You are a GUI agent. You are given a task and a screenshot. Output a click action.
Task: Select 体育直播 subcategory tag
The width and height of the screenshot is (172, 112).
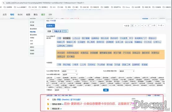point(94,53)
